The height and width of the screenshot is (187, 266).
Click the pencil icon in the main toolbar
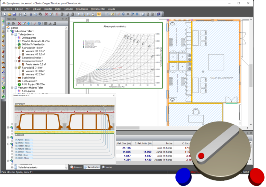tap(119, 14)
